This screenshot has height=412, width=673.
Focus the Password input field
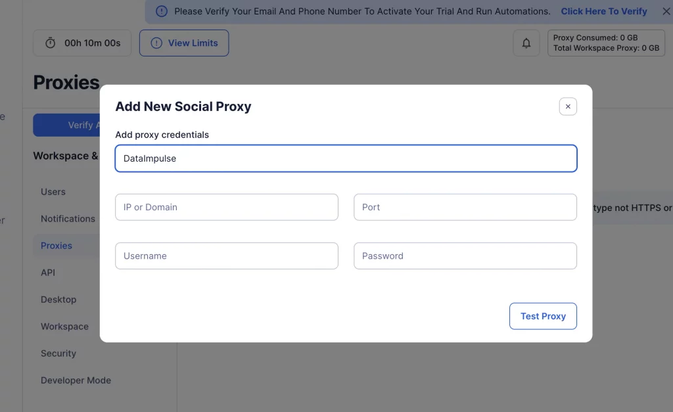[465, 256]
